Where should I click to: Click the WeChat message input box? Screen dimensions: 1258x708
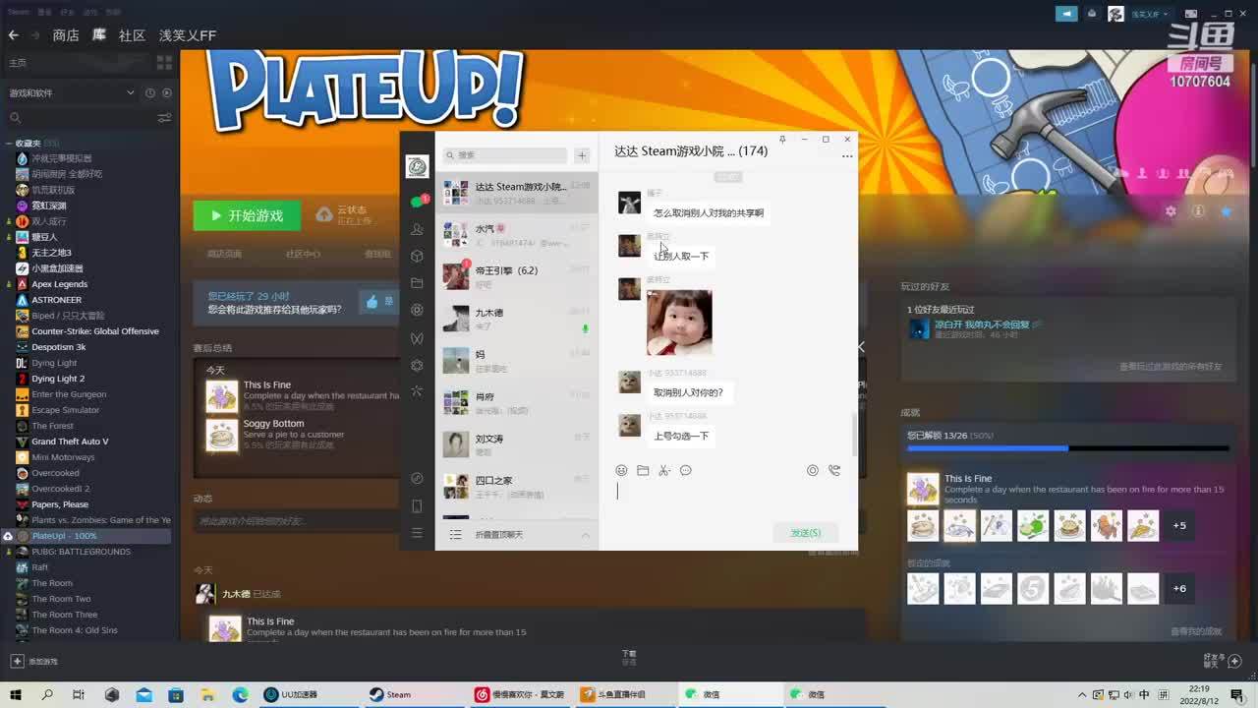728,498
